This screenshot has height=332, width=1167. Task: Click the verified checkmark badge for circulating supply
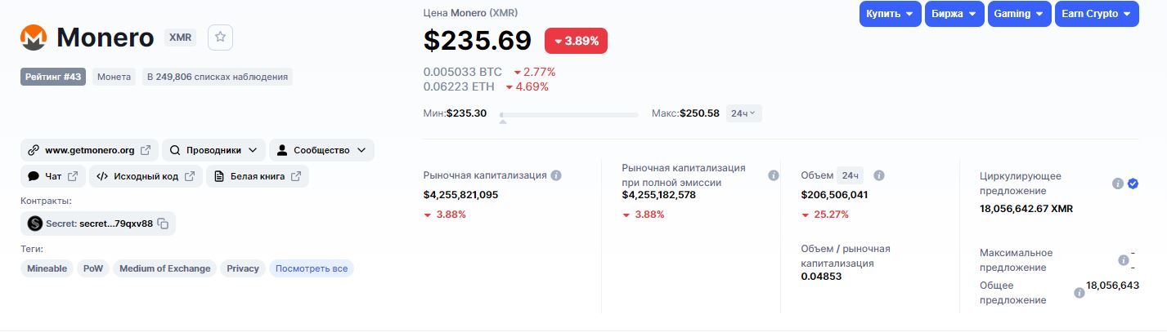(x=1133, y=184)
